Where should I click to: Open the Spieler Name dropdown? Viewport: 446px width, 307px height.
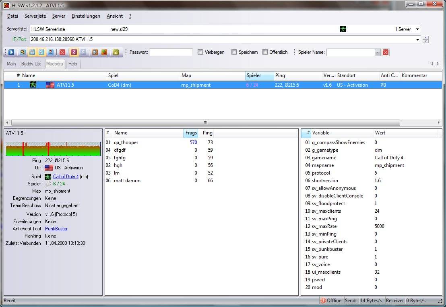pyautogui.click(x=378, y=52)
